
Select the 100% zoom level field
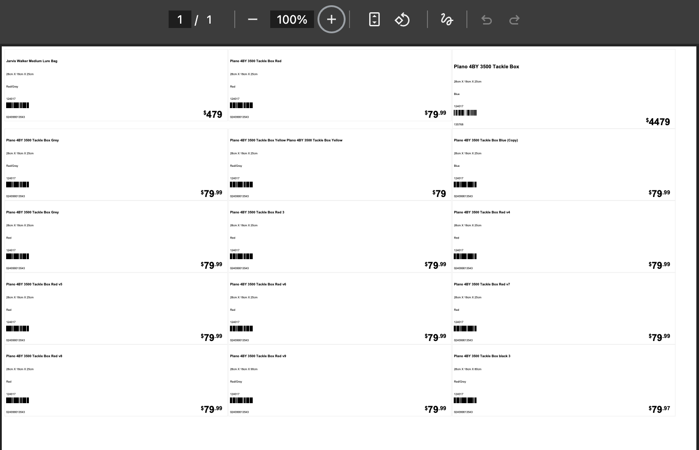point(292,19)
